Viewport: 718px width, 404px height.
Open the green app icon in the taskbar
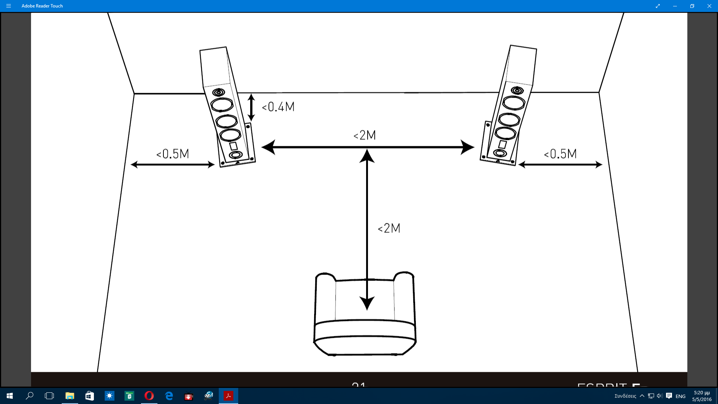[129, 396]
